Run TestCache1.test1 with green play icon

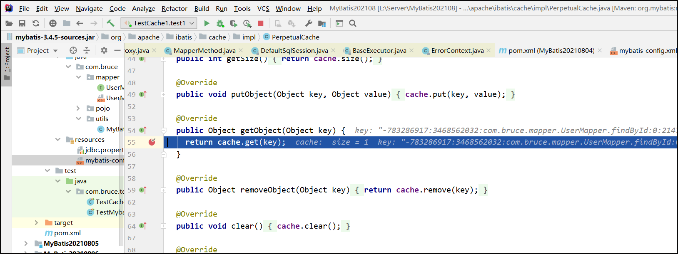(x=207, y=23)
